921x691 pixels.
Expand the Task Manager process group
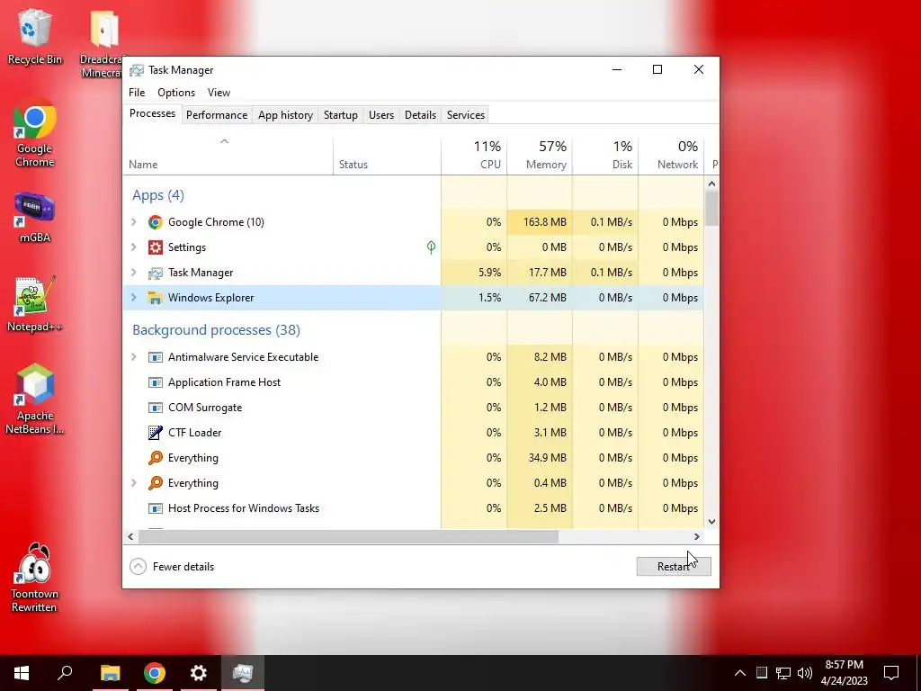134,273
